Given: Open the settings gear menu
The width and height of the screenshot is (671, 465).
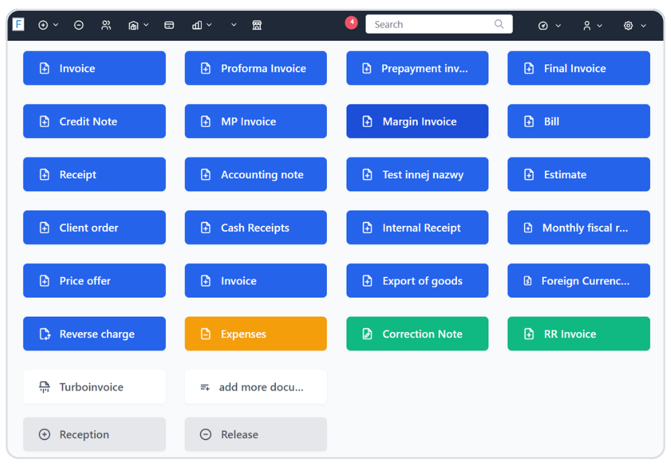Looking at the screenshot, I should click(x=634, y=25).
